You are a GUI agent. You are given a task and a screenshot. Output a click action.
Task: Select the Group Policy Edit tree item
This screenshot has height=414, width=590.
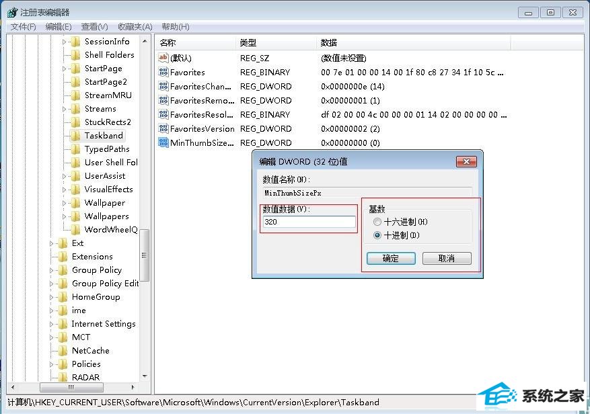pos(105,284)
